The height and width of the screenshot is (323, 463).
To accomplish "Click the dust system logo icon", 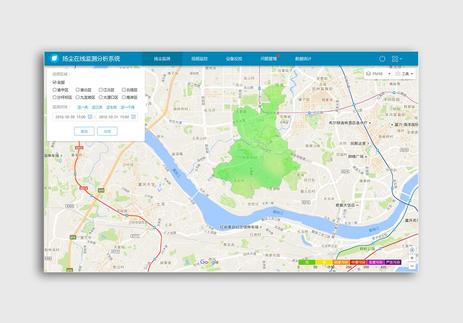I will click(54, 58).
